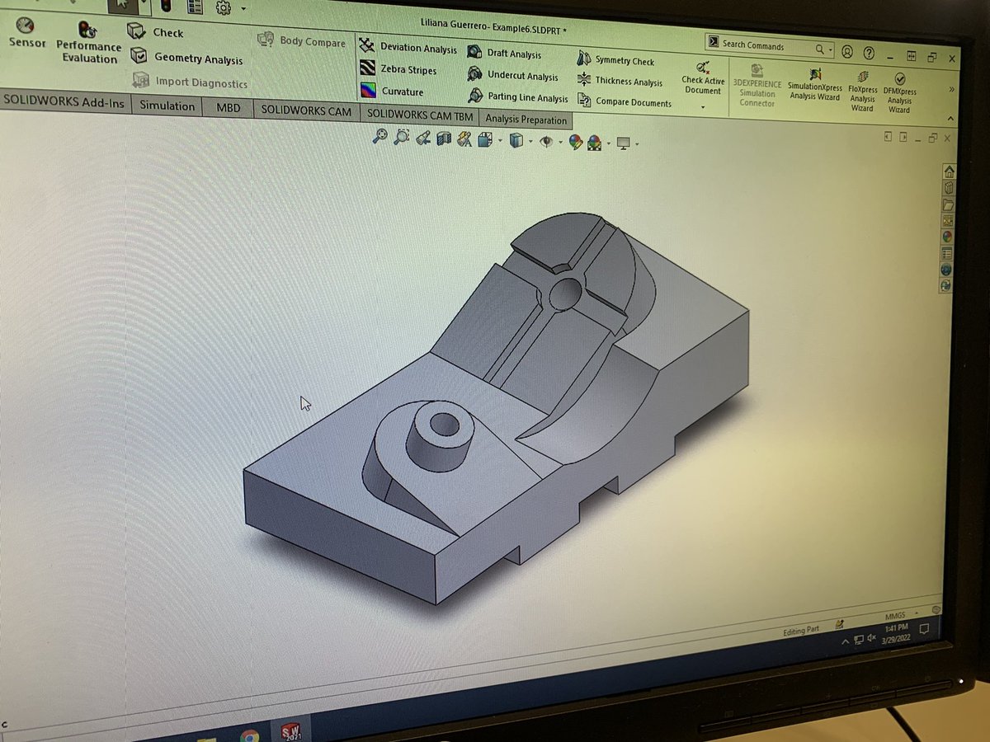Toggle Section View
990x742 pixels.
click(444, 139)
